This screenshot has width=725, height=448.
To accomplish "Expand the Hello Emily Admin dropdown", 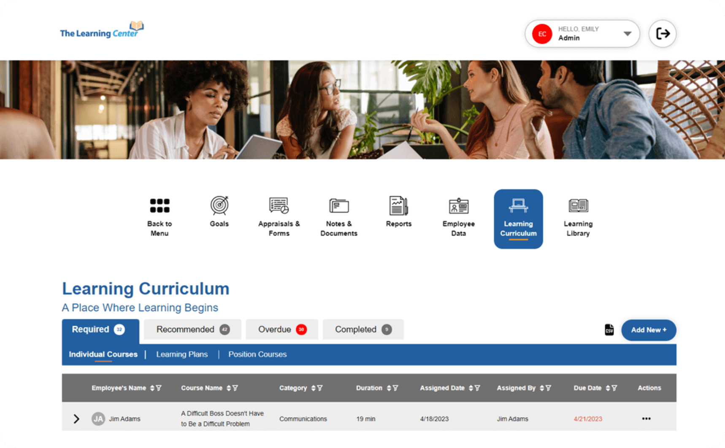I will [628, 34].
